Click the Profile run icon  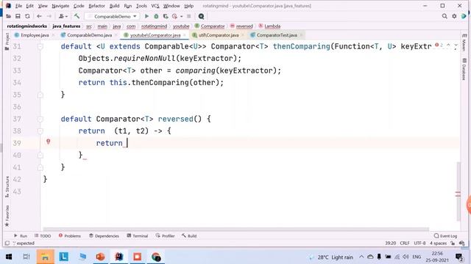coord(174,16)
